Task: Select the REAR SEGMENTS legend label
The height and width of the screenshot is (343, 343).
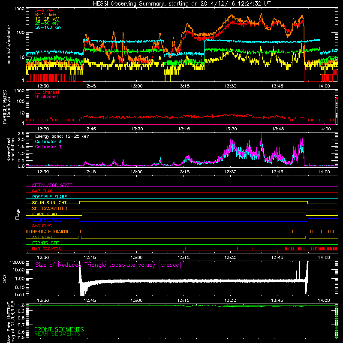Action: (57, 334)
